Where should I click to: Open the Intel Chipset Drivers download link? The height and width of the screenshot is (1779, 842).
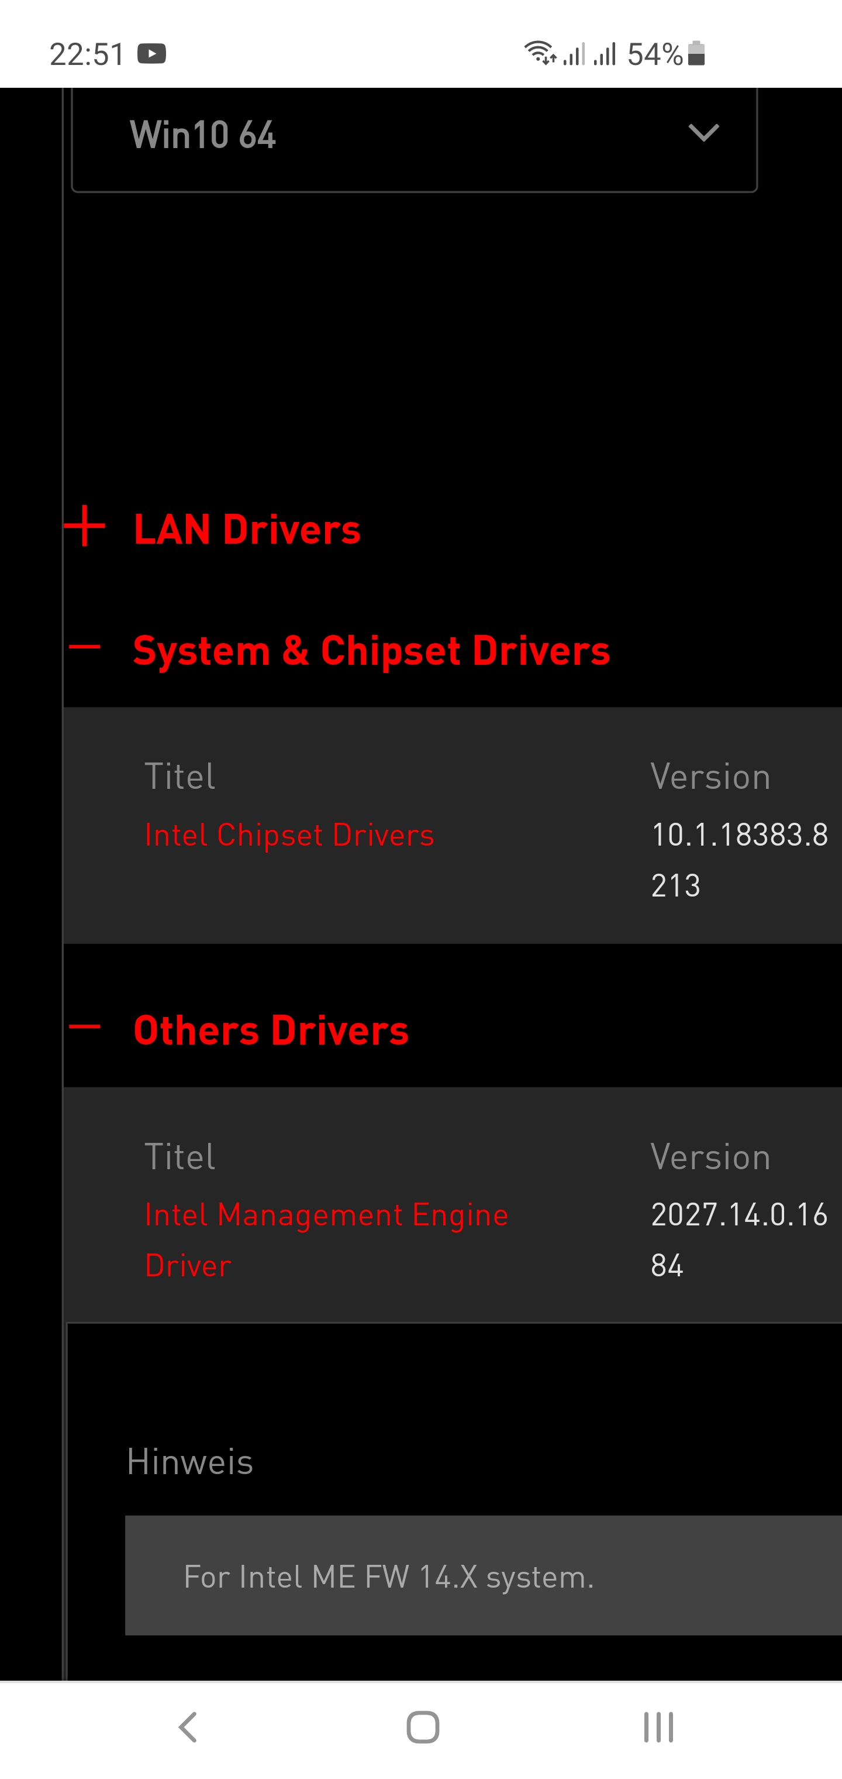click(x=289, y=834)
